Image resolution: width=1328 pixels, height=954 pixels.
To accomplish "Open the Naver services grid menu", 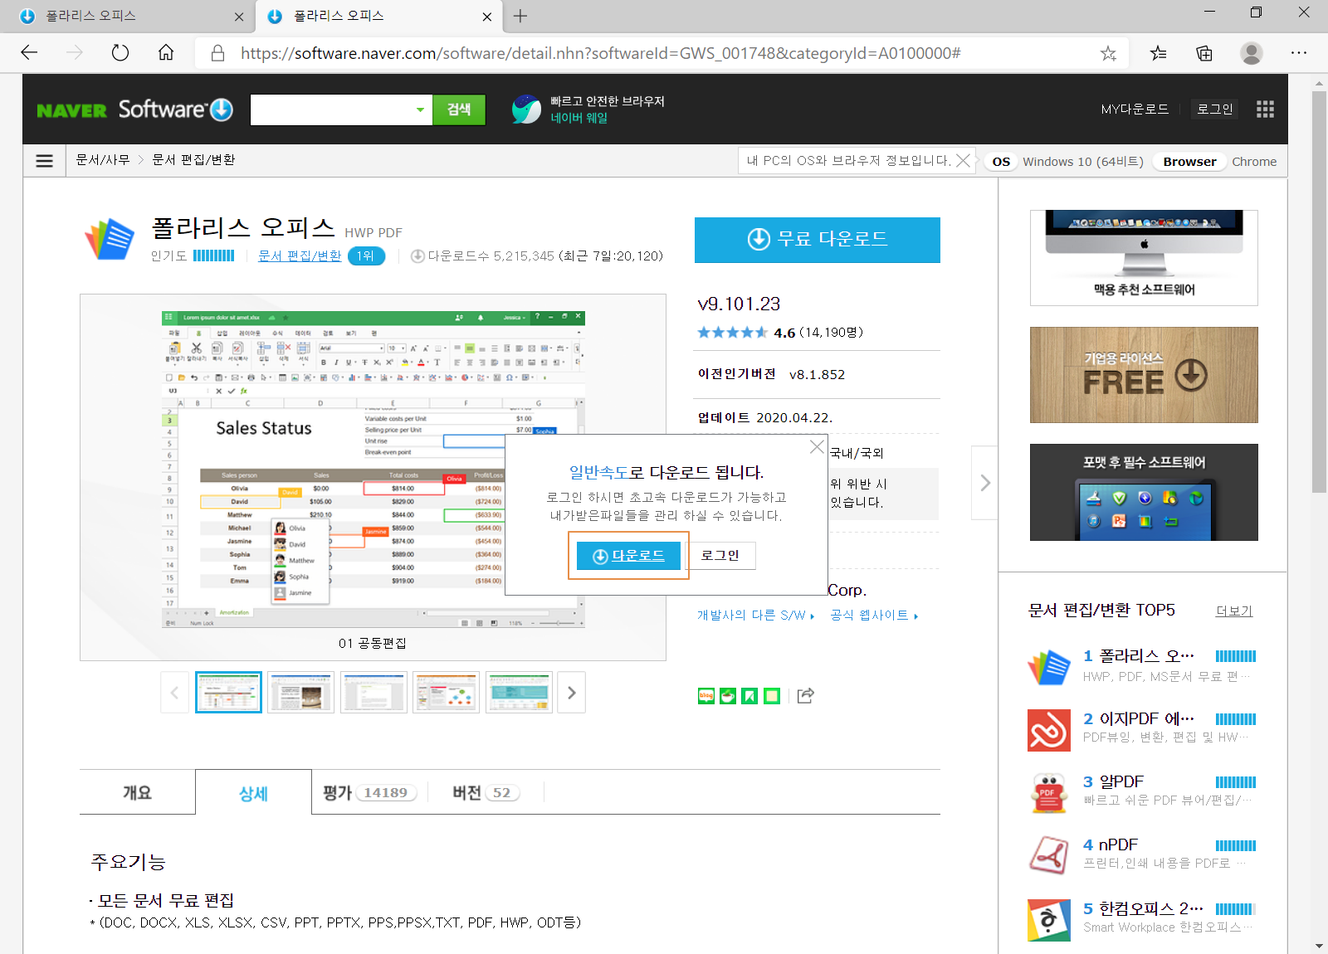I will click(x=1265, y=110).
